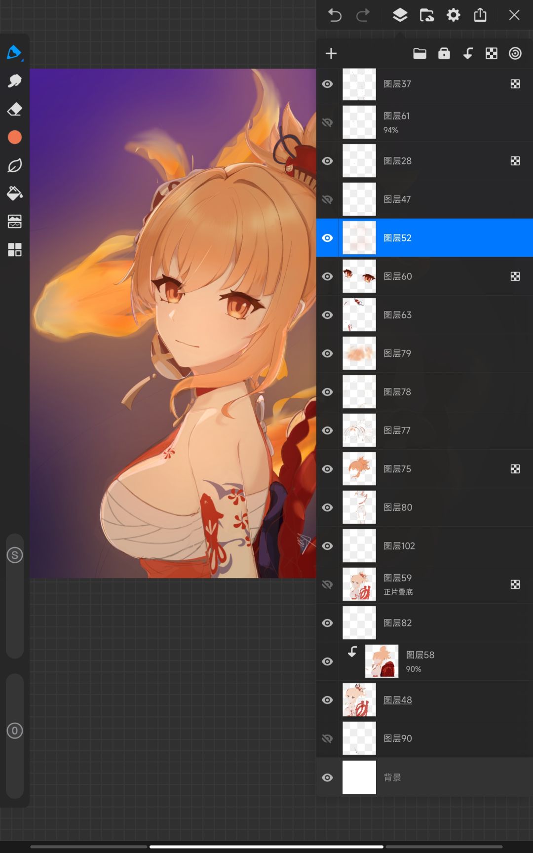Select the brush pen tool
Screen dimensions: 533x853
pos(14,52)
